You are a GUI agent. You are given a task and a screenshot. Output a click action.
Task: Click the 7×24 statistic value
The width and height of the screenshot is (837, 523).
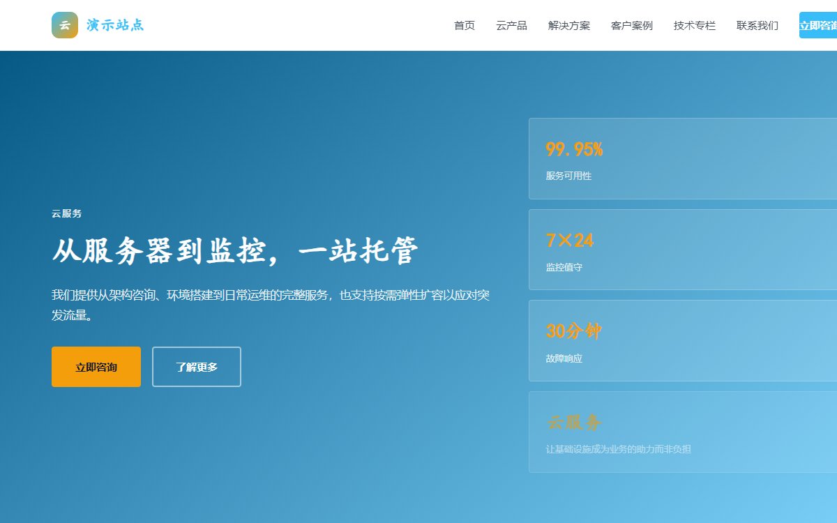(569, 241)
